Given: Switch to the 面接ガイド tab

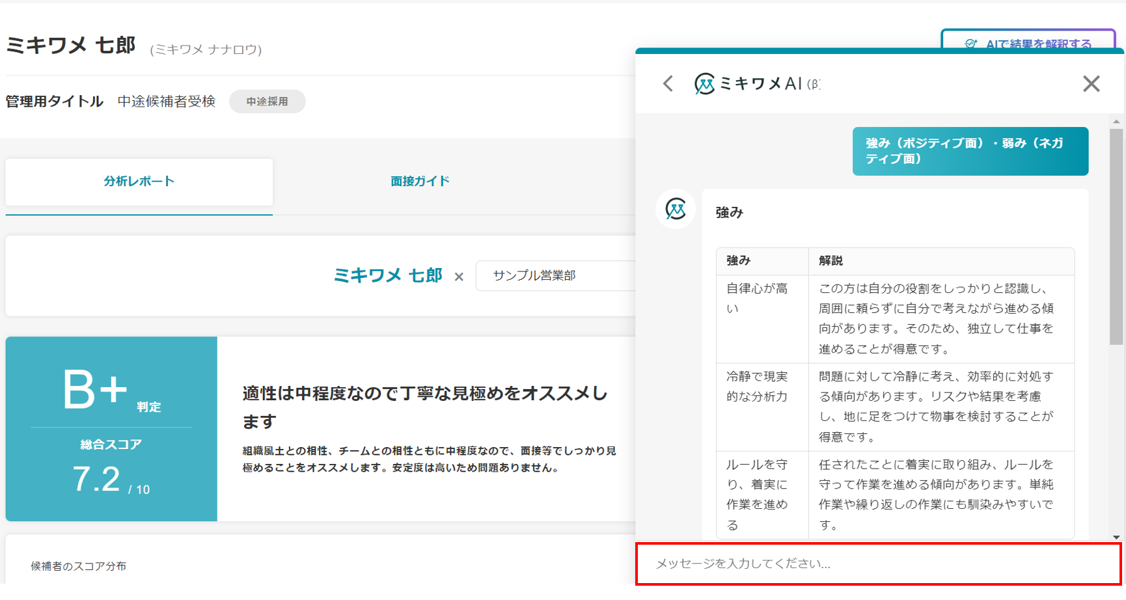Looking at the screenshot, I should [x=420, y=182].
